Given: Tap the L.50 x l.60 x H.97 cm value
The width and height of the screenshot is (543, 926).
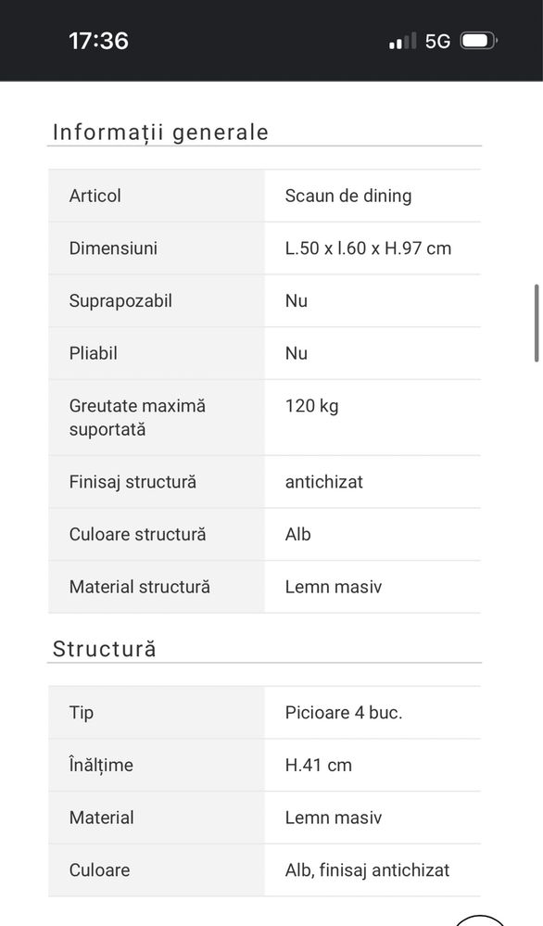Looking at the screenshot, I should tap(368, 248).
